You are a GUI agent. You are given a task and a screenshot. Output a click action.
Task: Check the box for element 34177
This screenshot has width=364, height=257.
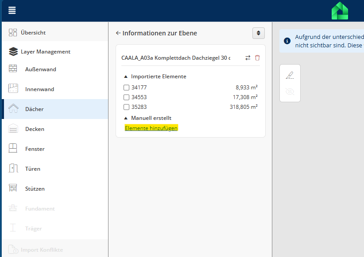click(126, 88)
